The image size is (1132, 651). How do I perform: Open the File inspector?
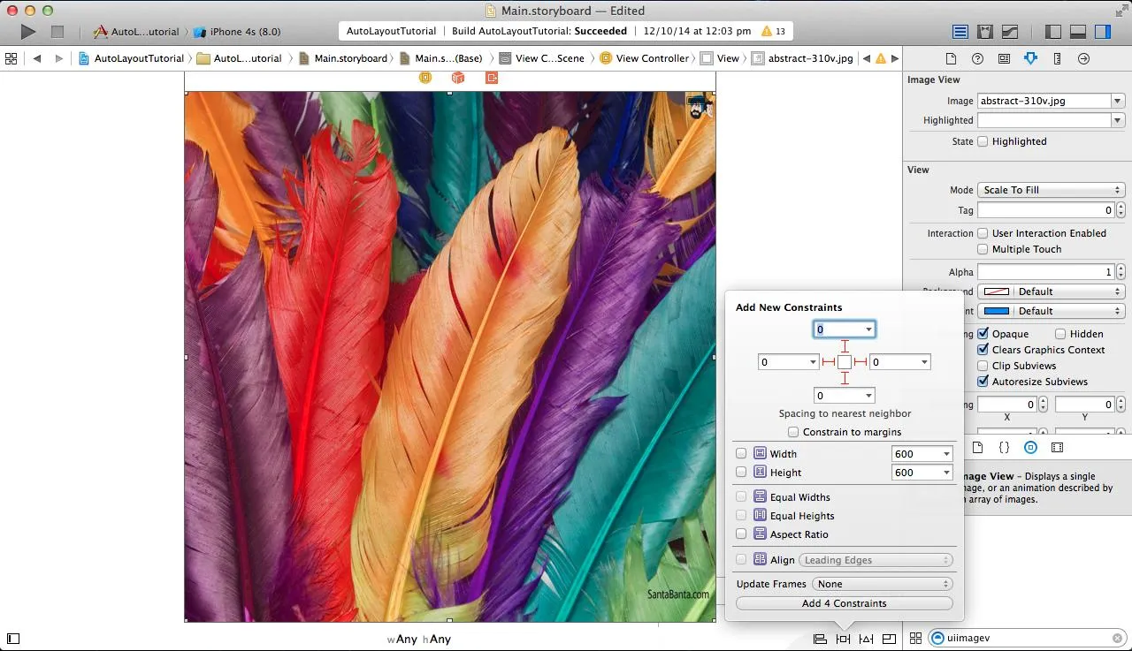[x=951, y=58]
